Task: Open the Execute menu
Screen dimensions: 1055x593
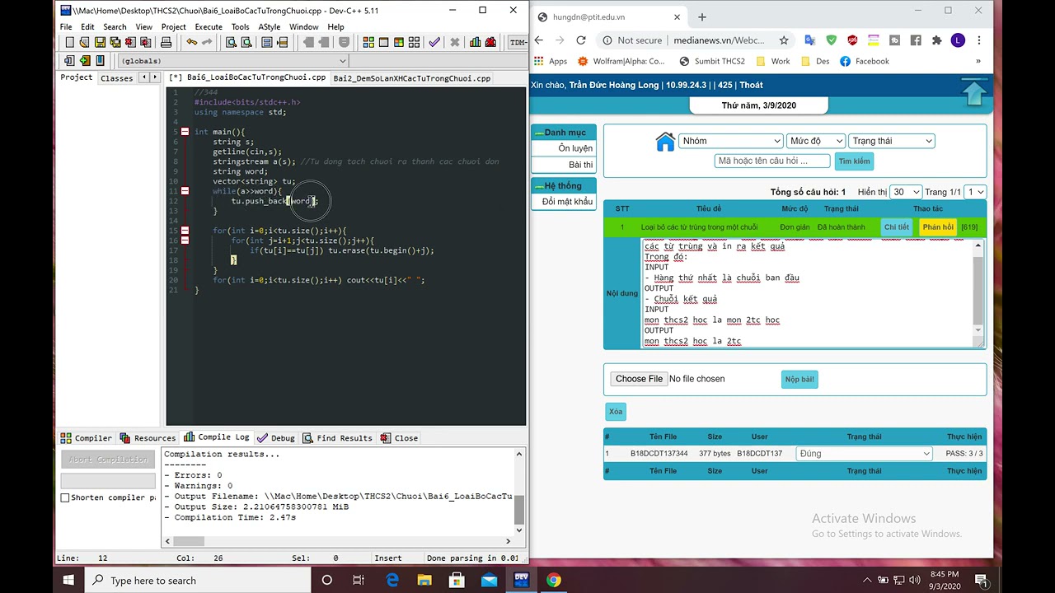Action: tap(209, 26)
